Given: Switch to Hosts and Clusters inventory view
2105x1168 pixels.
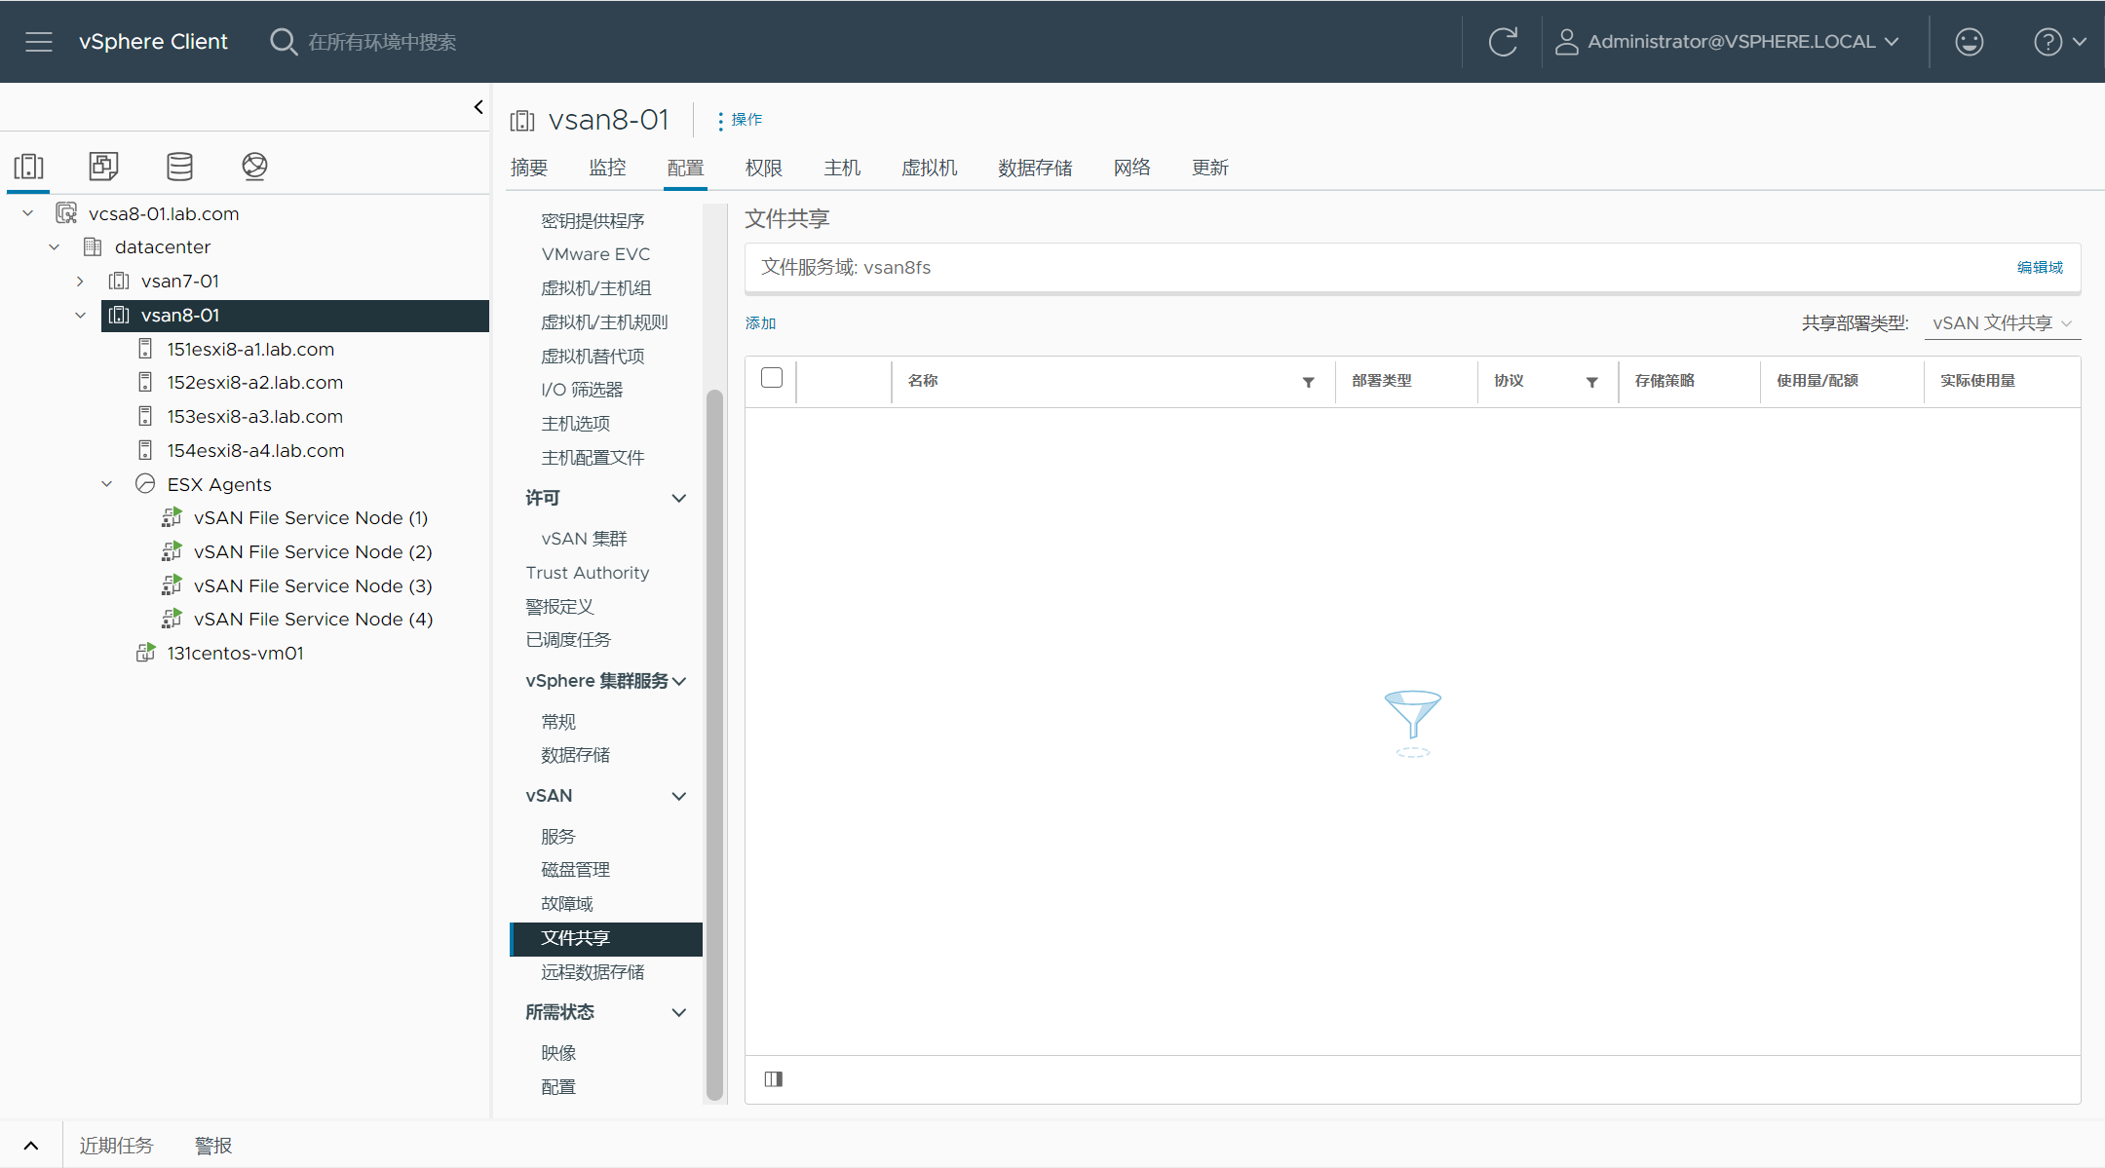Looking at the screenshot, I should (x=28, y=167).
